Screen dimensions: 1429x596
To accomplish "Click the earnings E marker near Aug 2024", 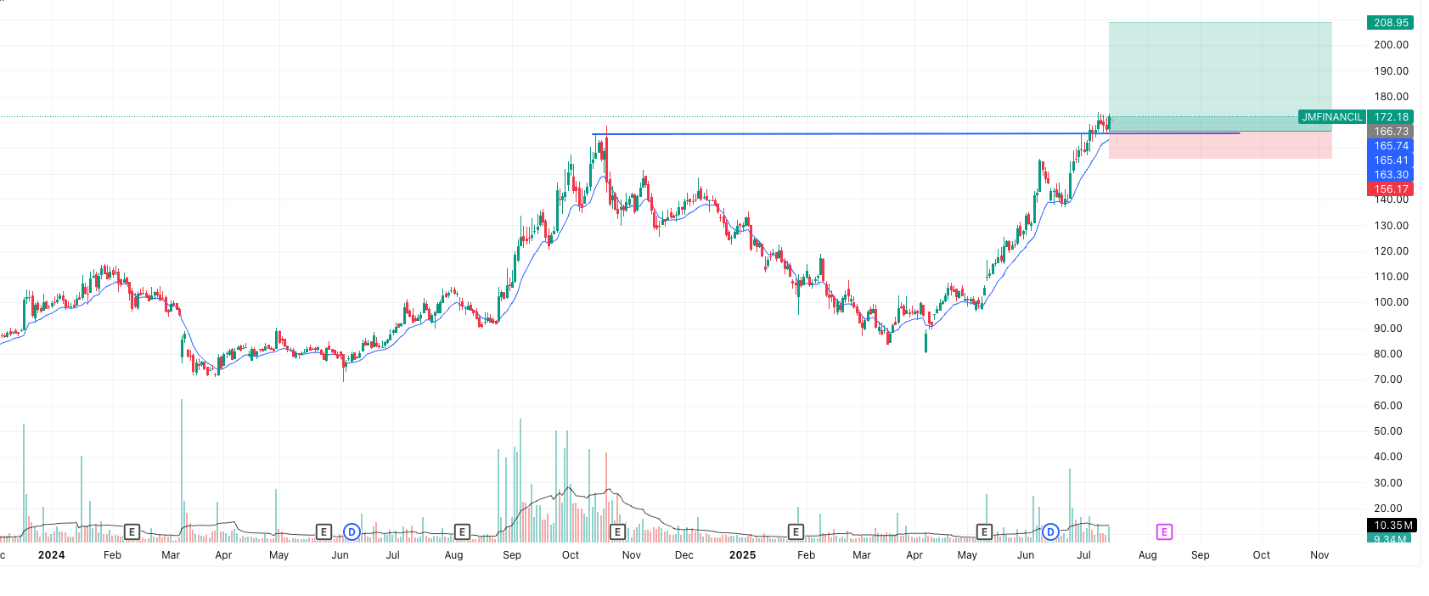I will pos(462,531).
